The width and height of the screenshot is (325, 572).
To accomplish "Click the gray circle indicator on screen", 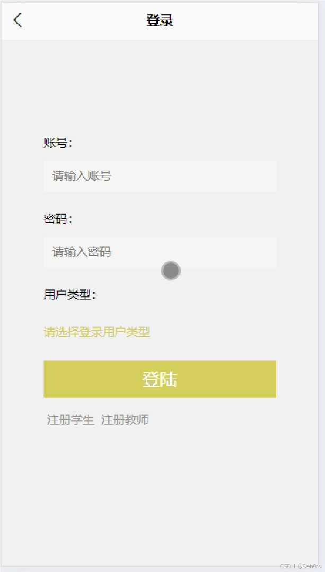I will (170, 270).
